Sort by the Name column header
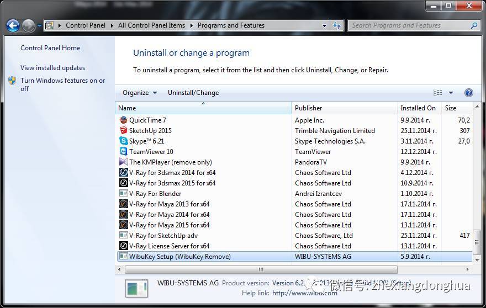This screenshot has height=308, width=486. [x=203, y=108]
